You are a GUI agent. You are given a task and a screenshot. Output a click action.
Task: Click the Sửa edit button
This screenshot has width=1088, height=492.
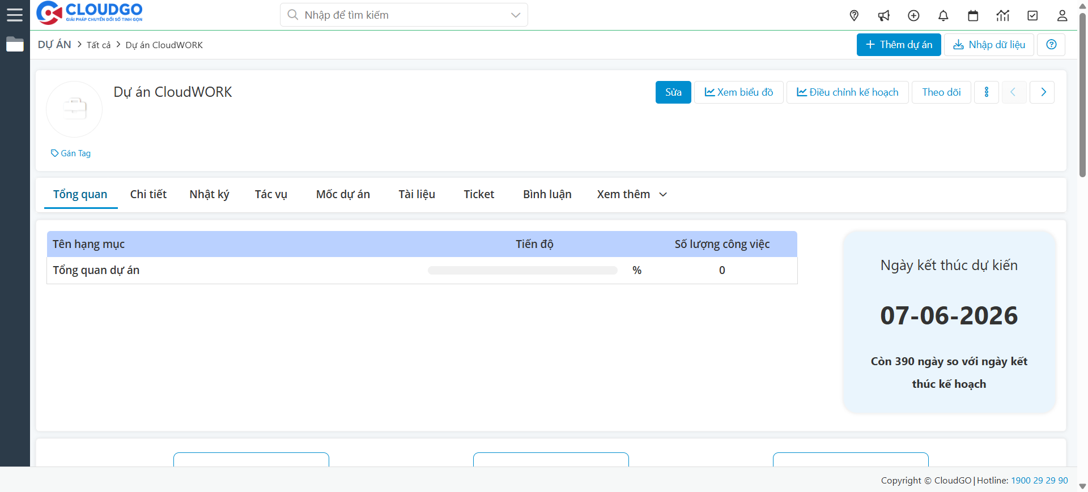point(673,92)
